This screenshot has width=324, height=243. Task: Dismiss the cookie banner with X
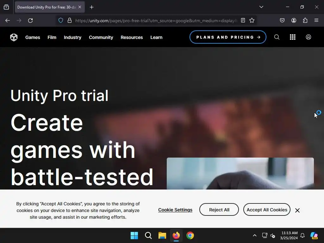[297, 210]
